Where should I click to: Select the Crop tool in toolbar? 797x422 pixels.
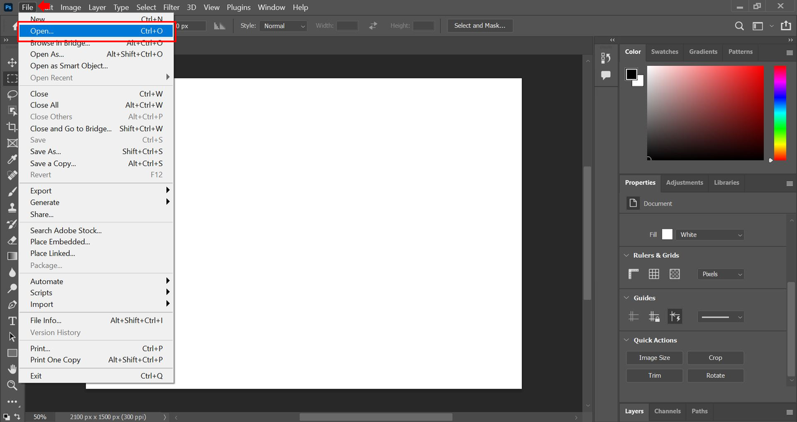pyautogui.click(x=12, y=127)
